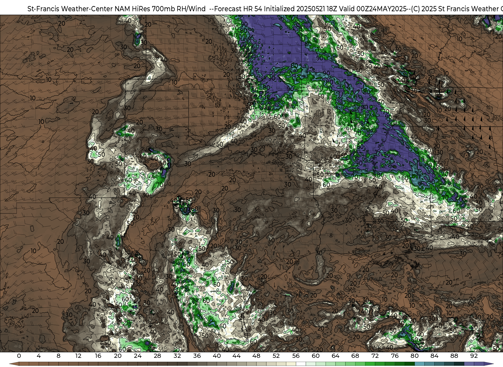Screen dimensions: 503x367
Task: Click the purple colorbar swatch below 92
Action: pyautogui.click(x=479, y=364)
